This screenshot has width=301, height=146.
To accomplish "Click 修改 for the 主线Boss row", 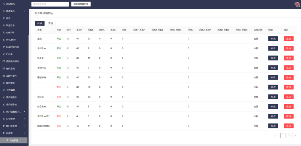I will click(x=273, y=48).
